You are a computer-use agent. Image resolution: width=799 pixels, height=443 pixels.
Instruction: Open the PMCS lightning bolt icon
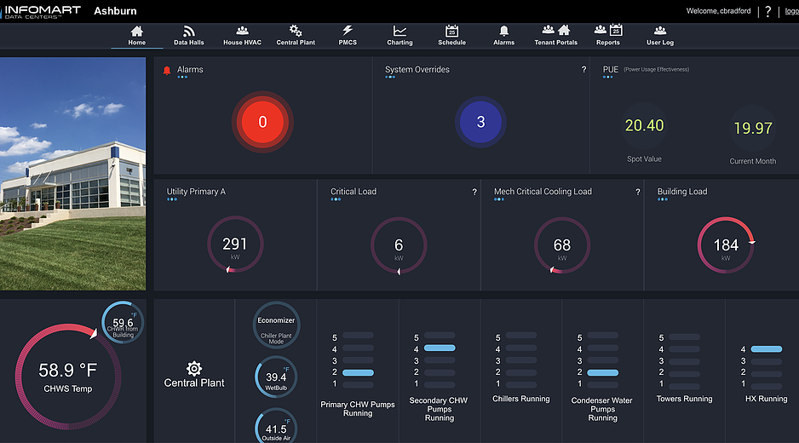[x=348, y=31]
